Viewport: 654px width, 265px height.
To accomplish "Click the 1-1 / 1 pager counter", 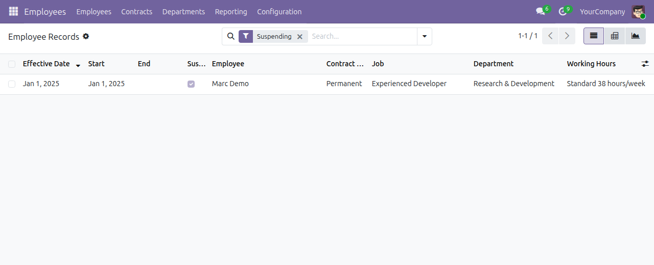I will pyautogui.click(x=528, y=36).
